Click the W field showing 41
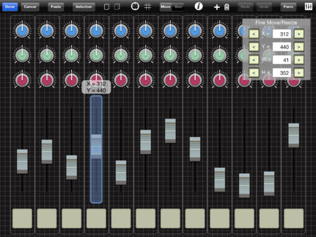Image resolution: width=316 pixels, height=237 pixels. (x=282, y=60)
